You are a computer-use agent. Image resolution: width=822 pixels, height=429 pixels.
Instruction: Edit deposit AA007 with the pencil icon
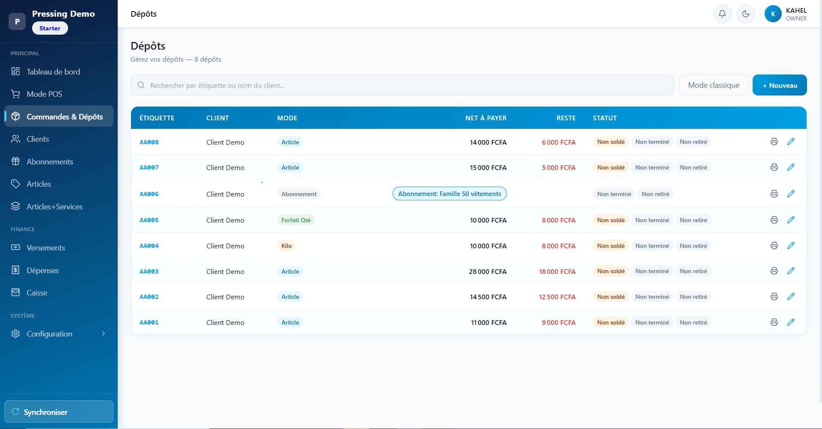click(791, 167)
